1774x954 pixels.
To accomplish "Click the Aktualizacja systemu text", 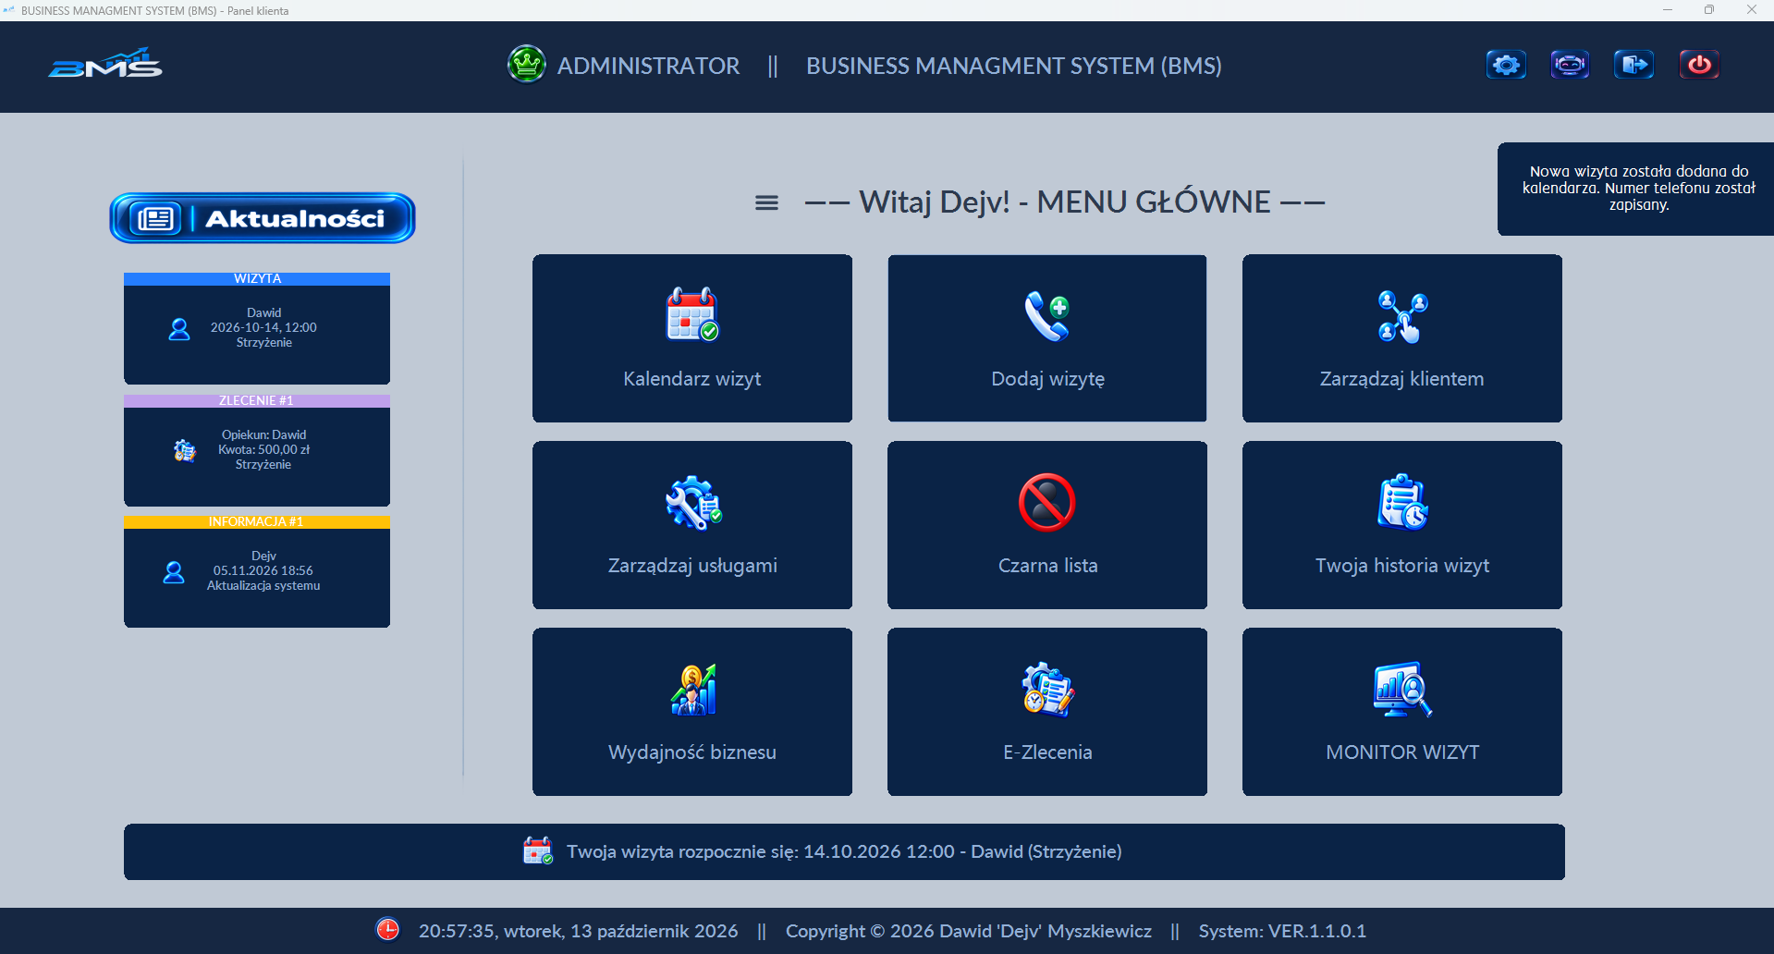I will (263, 585).
